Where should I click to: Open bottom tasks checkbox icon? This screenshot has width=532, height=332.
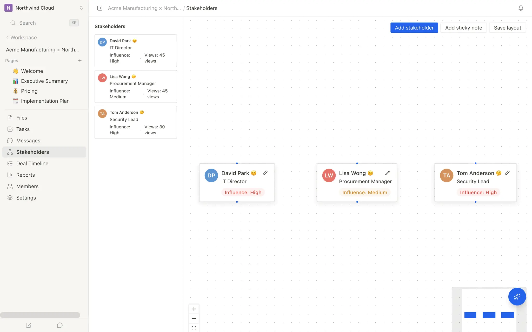tap(29, 325)
